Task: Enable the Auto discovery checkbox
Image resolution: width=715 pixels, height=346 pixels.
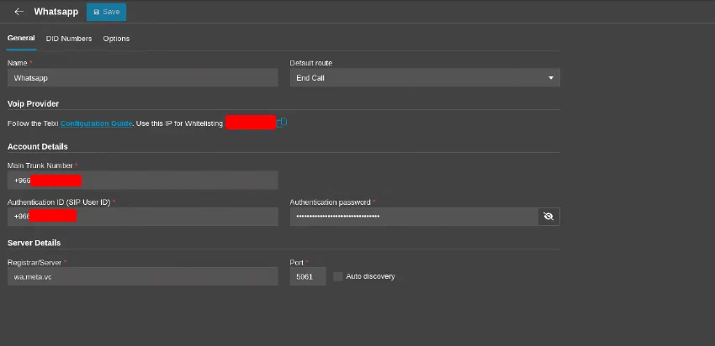Action: (338, 276)
